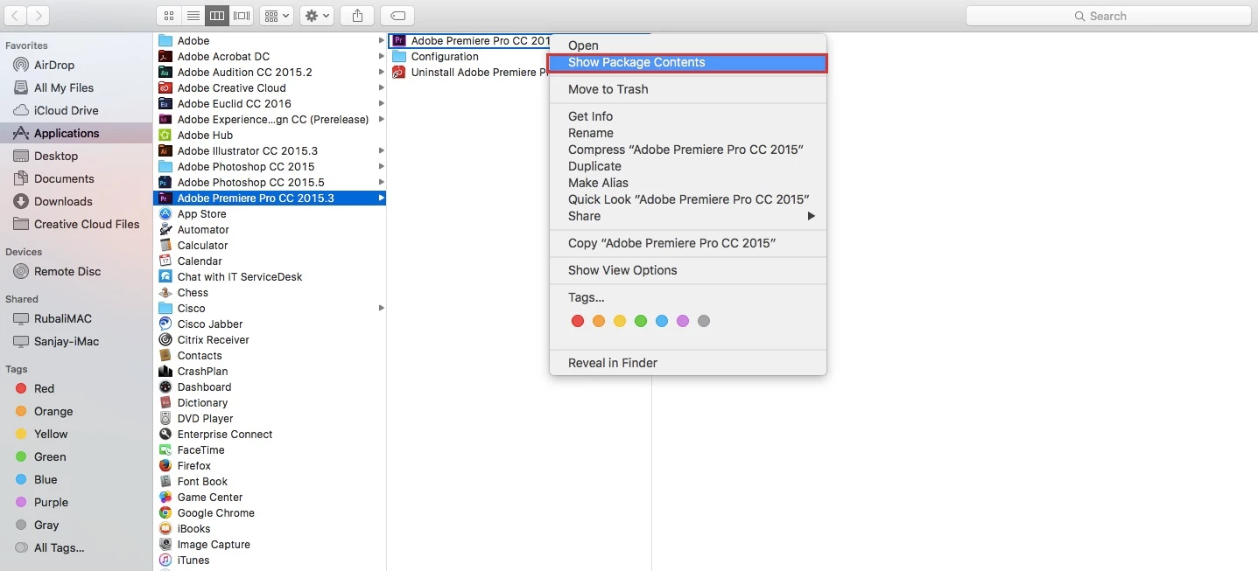The width and height of the screenshot is (1258, 571).
Task: Select the iTunes app icon
Action: (165, 560)
